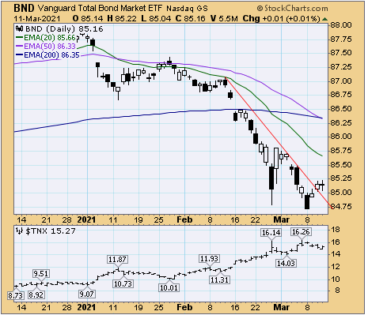Click the Feb date label under the $TNX panel
Image resolution: width=368 pixels, height=315 pixels.
click(x=184, y=307)
